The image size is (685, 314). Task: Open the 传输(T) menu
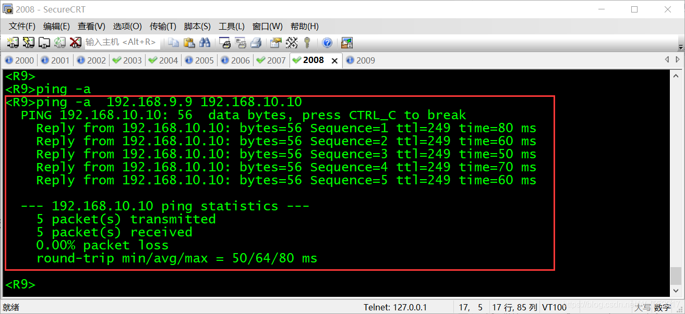point(163,26)
